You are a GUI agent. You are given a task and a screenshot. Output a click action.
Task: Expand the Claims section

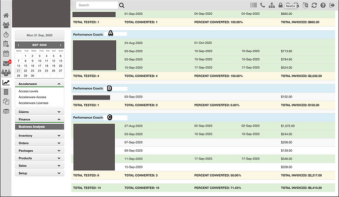click(x=39, y=112)
